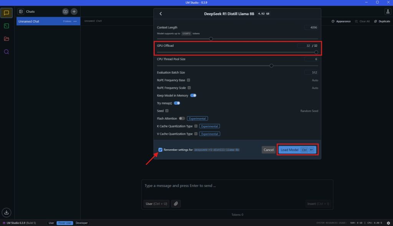
Task: Click the Load Model button
Action: [290, 150]
